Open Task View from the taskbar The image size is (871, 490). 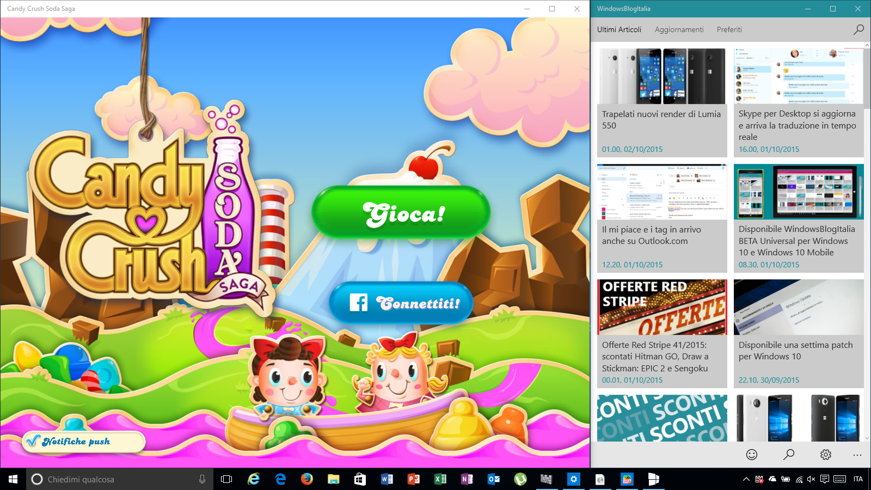[226, 479]
